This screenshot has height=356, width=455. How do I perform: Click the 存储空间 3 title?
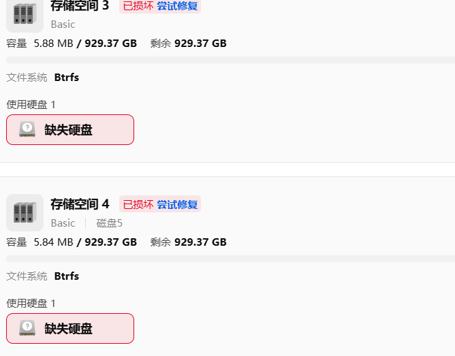click(x=80, y=6)
